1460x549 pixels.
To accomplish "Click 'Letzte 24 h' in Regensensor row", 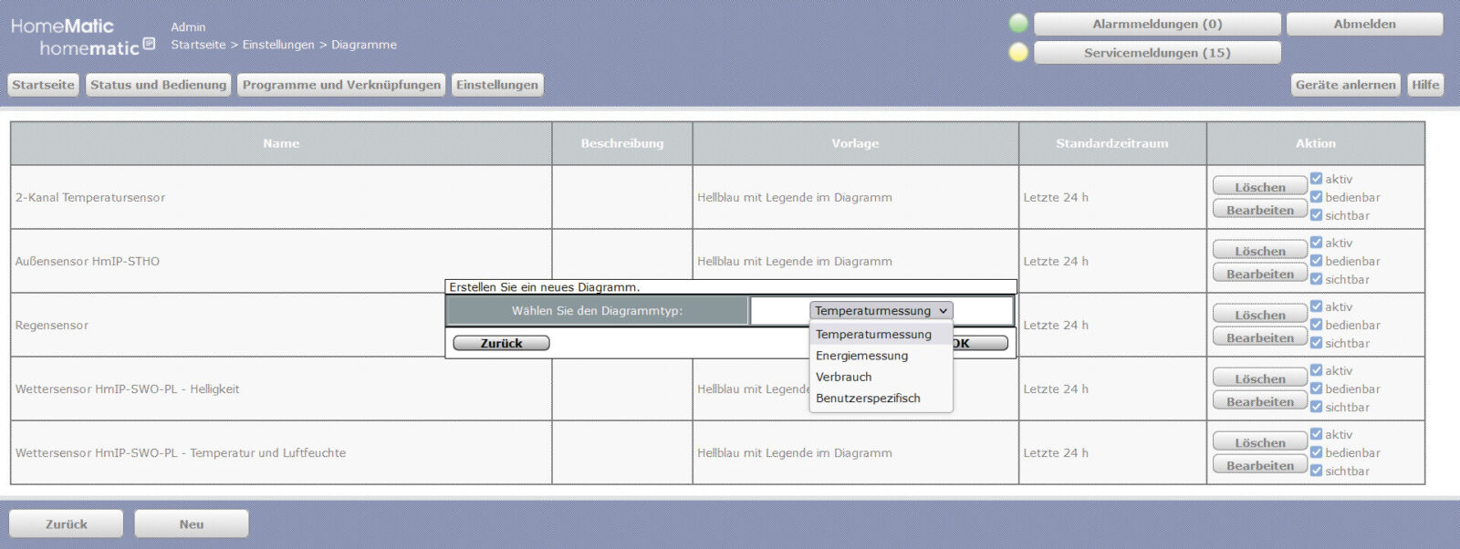I will click(1056, 325).
